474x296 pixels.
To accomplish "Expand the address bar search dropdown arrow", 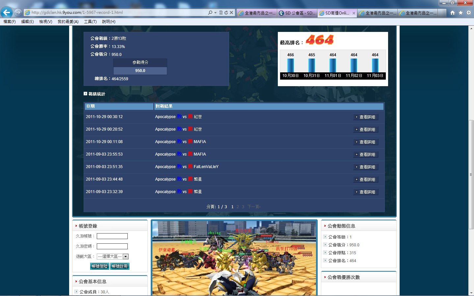I will (215, 12).
